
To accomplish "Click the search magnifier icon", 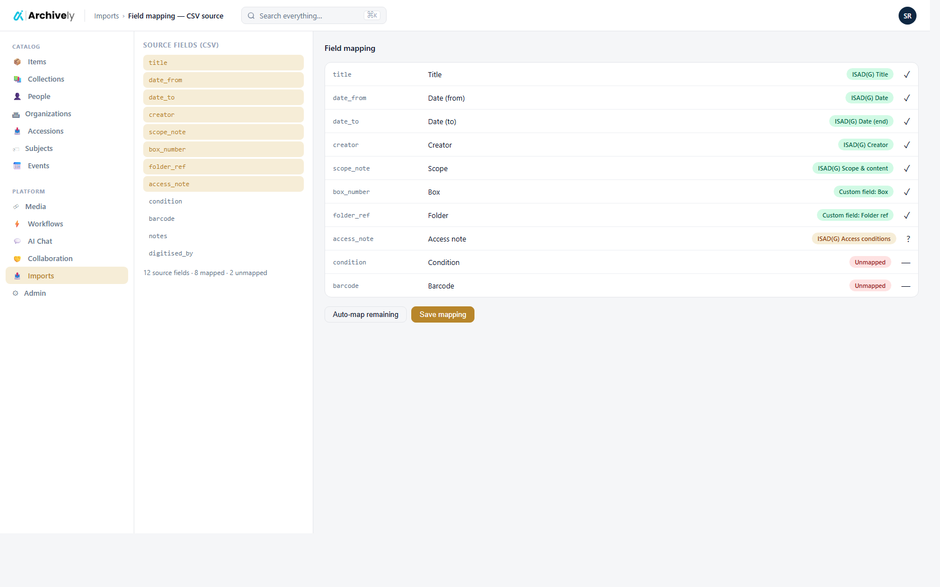I will [251, 16].
